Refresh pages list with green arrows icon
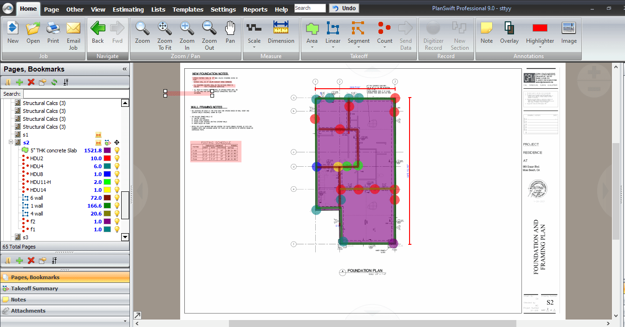Viewport: 625px width, 327px height. coord(54,82)
